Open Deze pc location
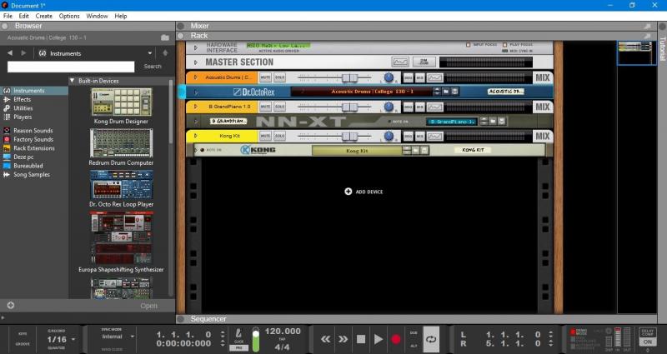This screenshot has width=667, height=354. 23,157
